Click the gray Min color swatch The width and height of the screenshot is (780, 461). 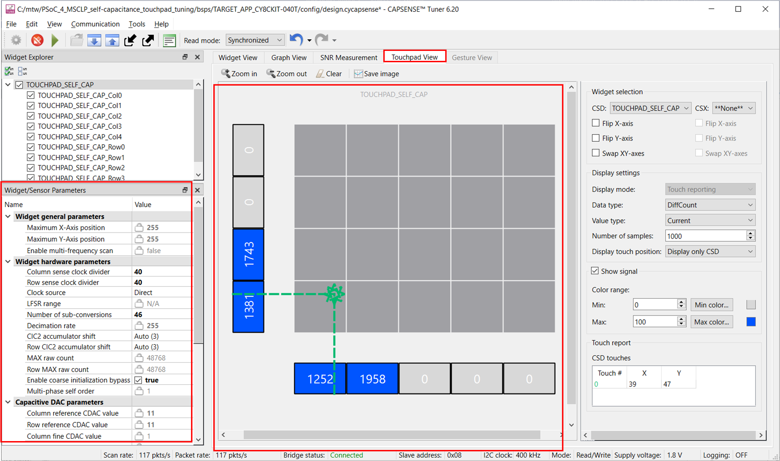tap(751, 305)
